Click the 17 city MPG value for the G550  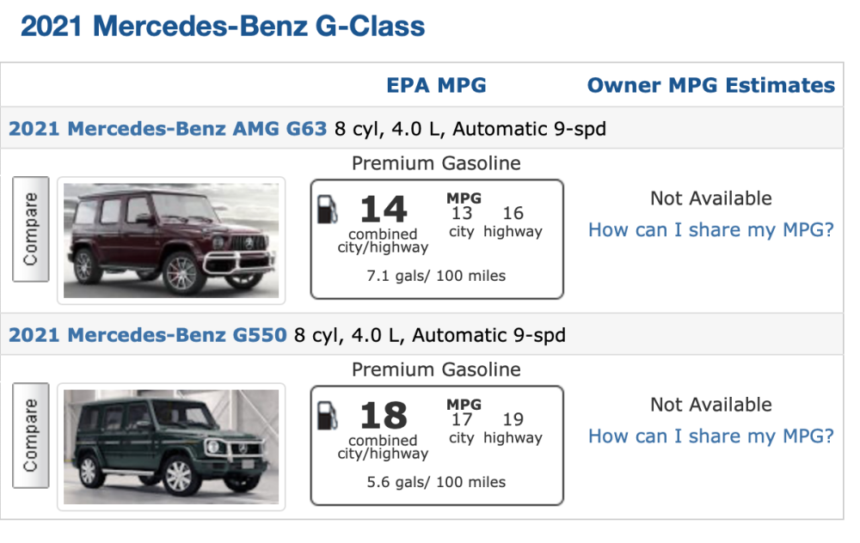pos(462,419)
